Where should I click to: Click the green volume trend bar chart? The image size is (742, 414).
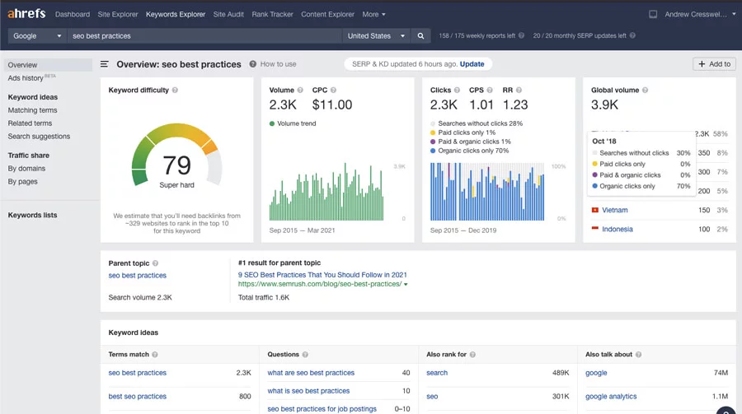pyautogui.click(x=326, y=192)
